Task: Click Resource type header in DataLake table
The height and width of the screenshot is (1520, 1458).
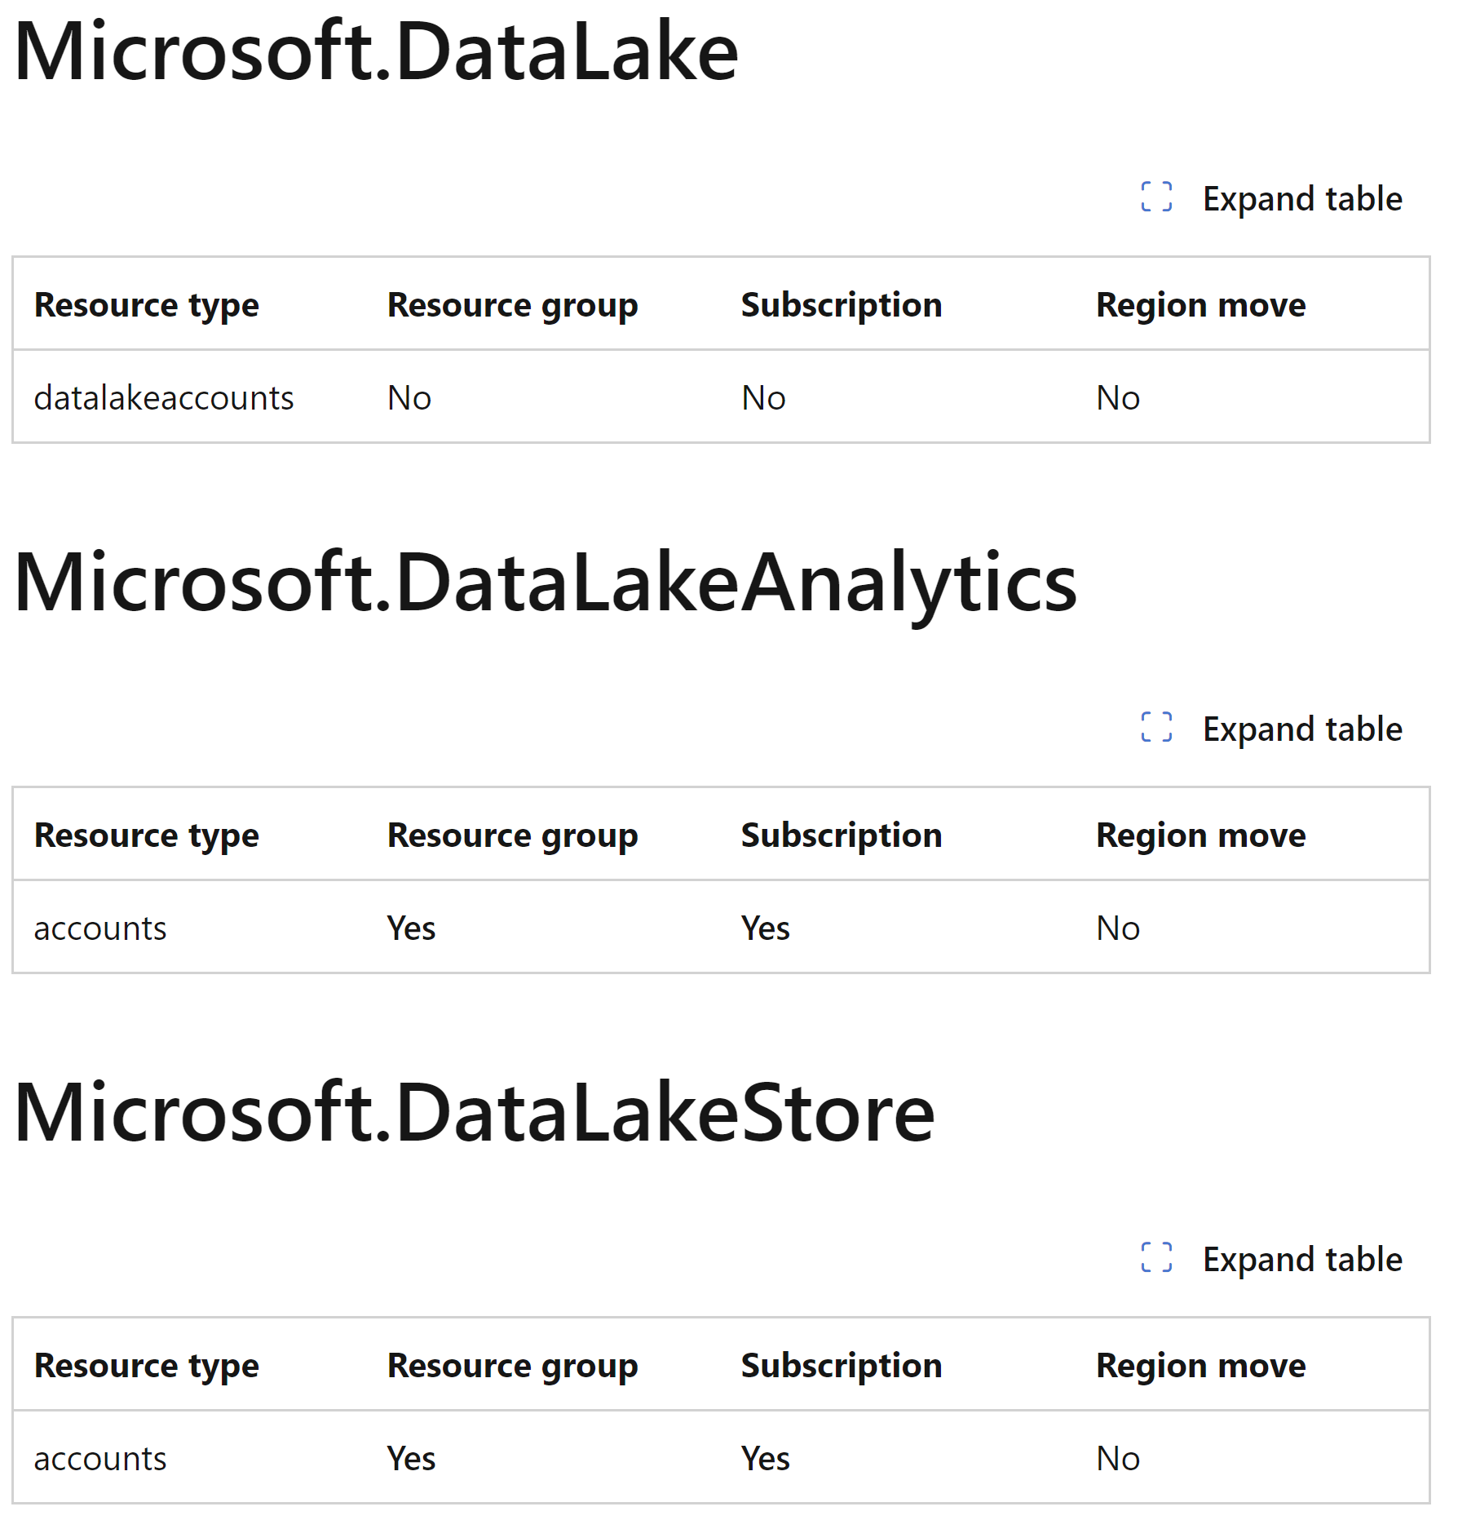Action: point(147,306)
